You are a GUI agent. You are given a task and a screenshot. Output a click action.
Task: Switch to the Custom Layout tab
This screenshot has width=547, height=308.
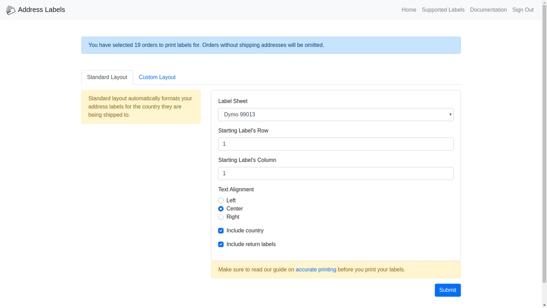pyautogui.click(x=157, y=77)
